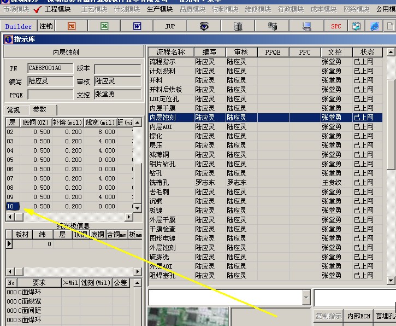Click the eye preview toolbar icon
Image resolution: width=396 pixels, height=326 pixels.
pyautogui.click(x=204, y=26)
